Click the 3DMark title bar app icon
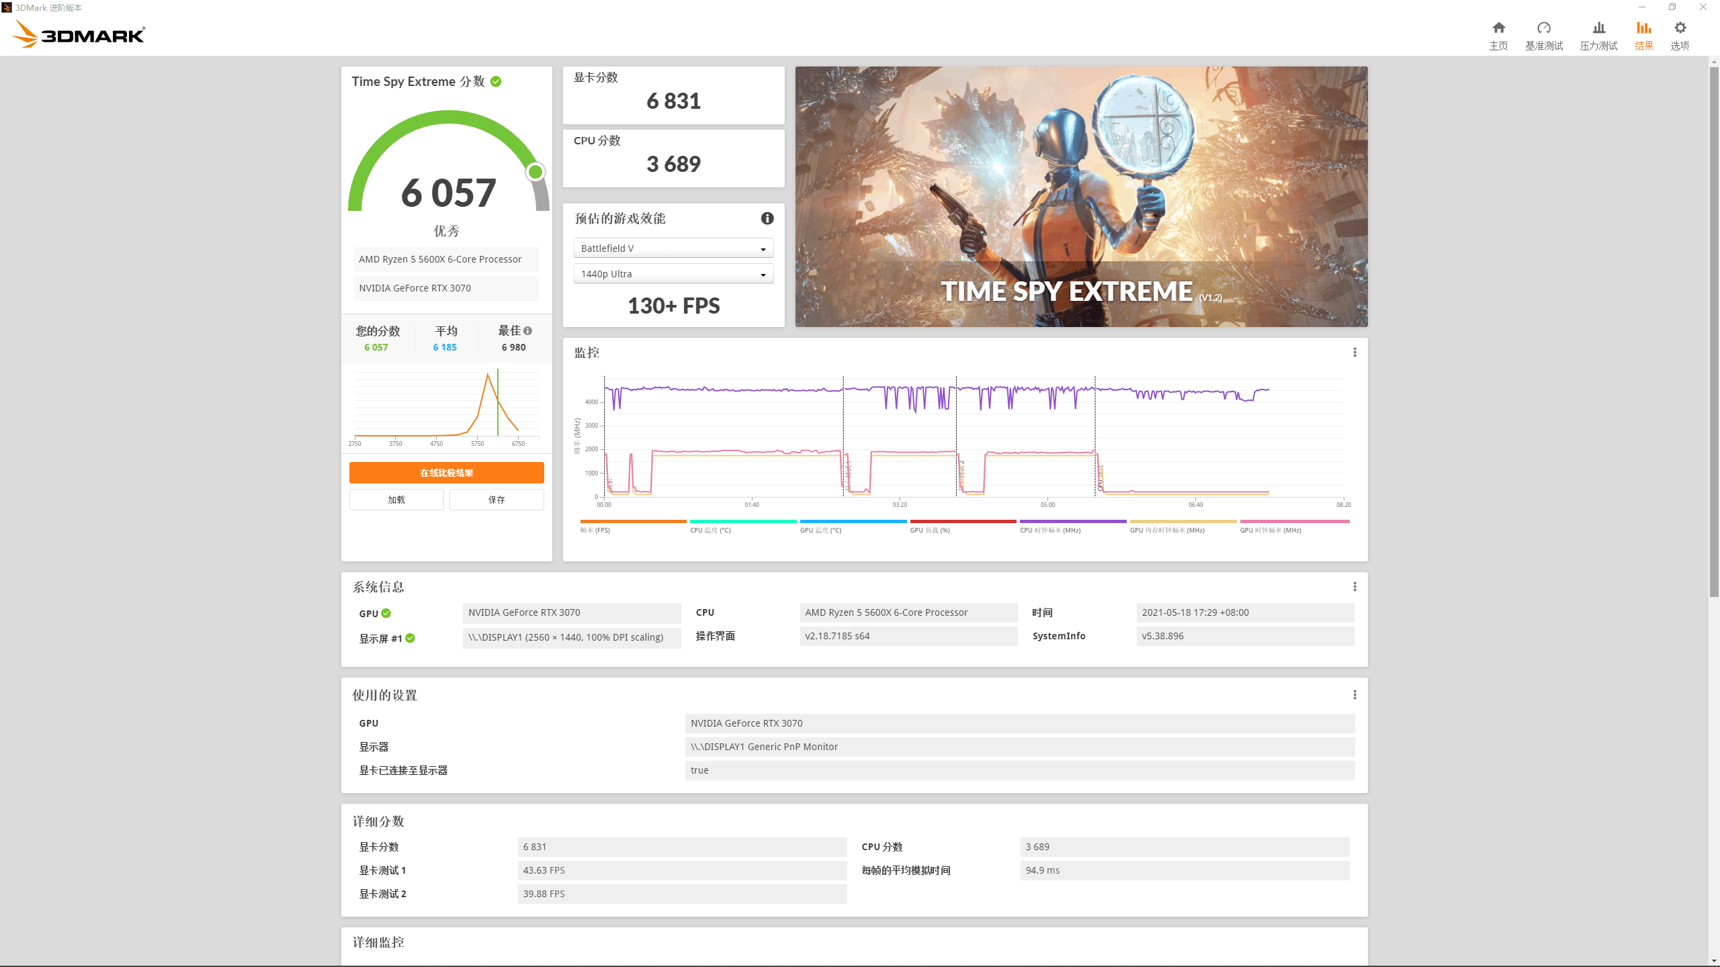Image resolution: width=1720 pixels, height=967 pixels. [x=7, y=7]
